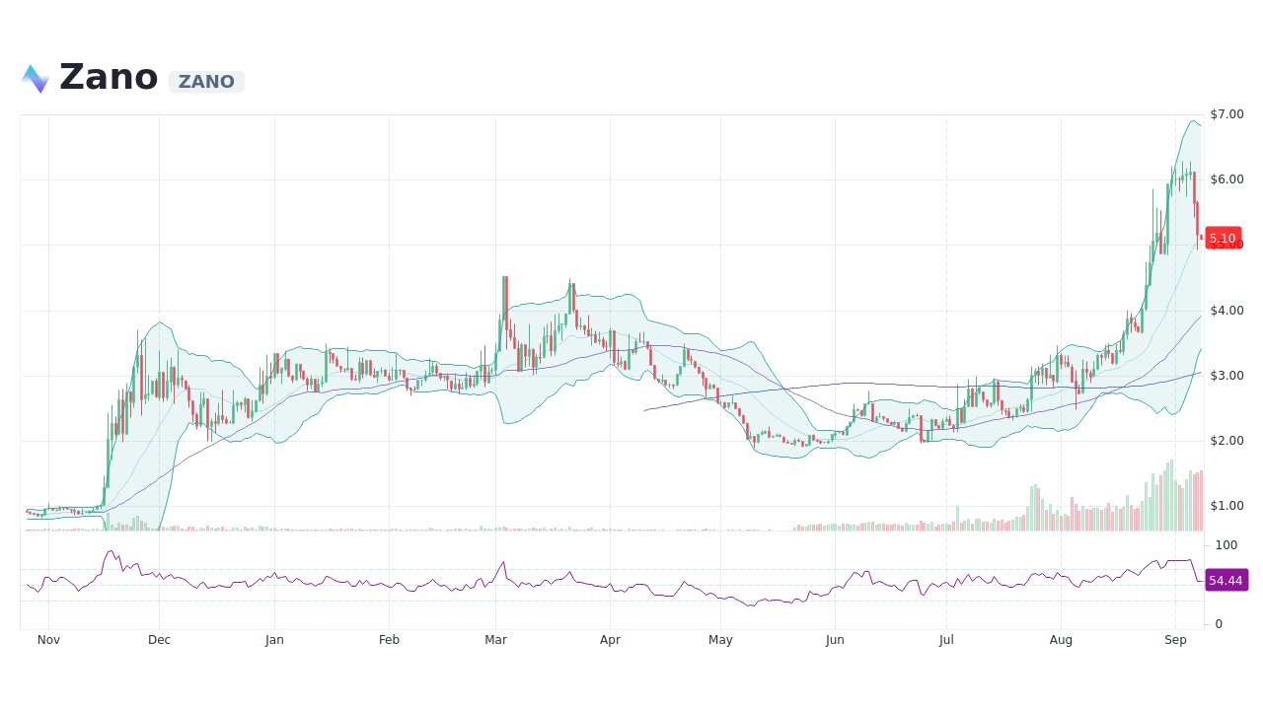Click the $1.00 price axis label
1263x710 pixels.
1226,506
